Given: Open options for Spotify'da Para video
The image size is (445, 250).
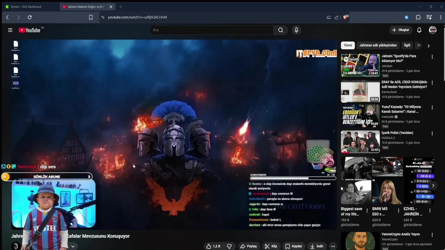Looking at the screenshot, I should (432, 57).
